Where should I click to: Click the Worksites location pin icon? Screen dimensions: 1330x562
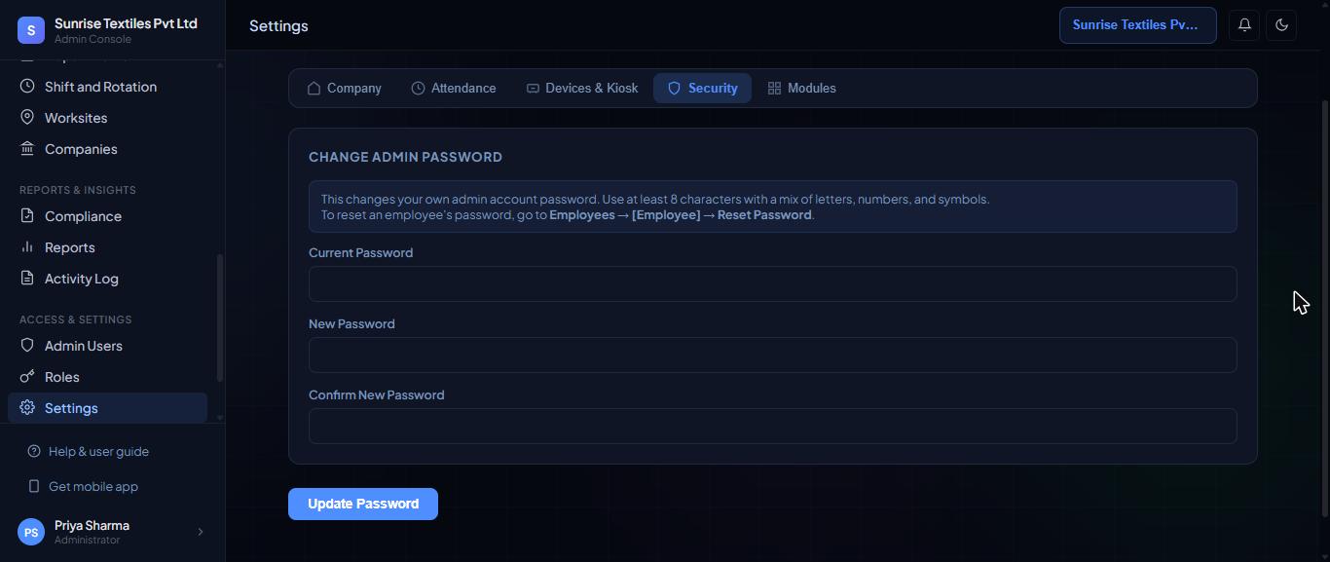[x=27, y=118]
